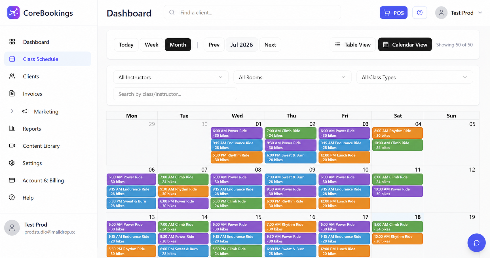
Task: Click the prodstudio@maildrop.cc email text
Action: pos(50,232)
